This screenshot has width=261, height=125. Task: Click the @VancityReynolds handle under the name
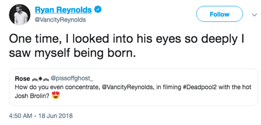click(60, 20)
